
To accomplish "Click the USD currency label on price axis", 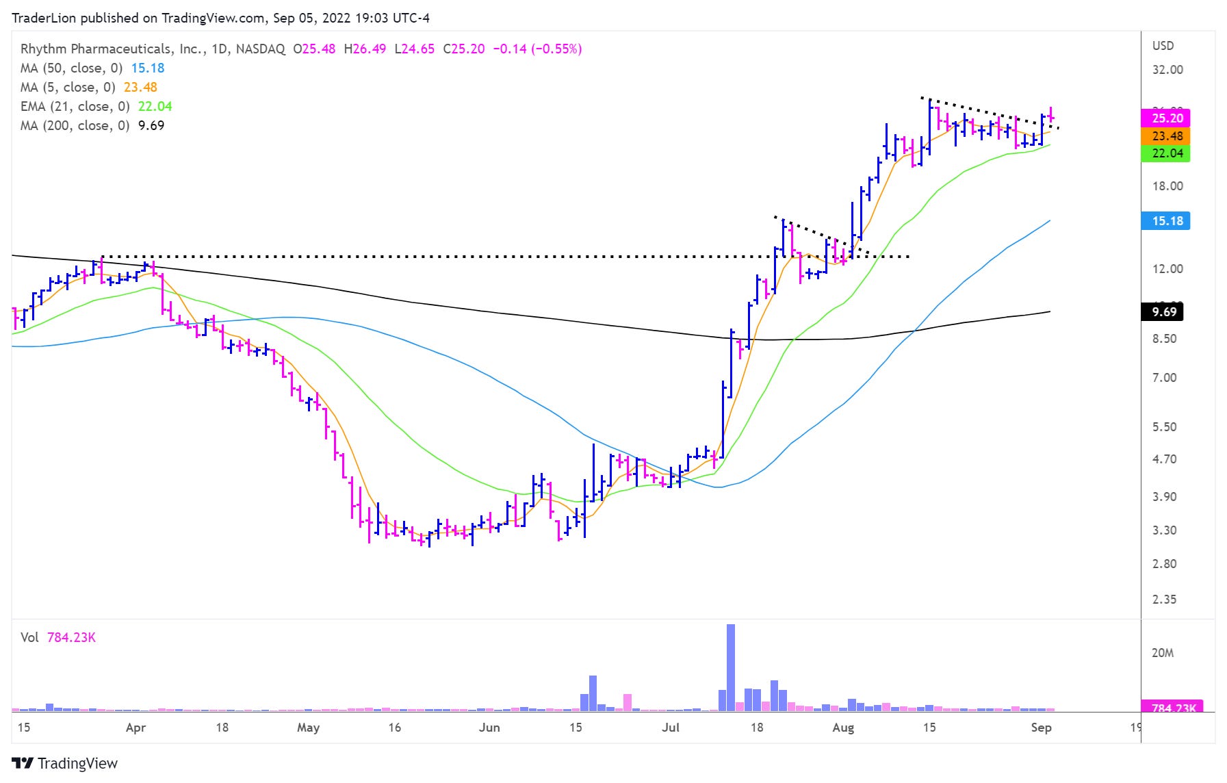I will (x=1163, y=46).
